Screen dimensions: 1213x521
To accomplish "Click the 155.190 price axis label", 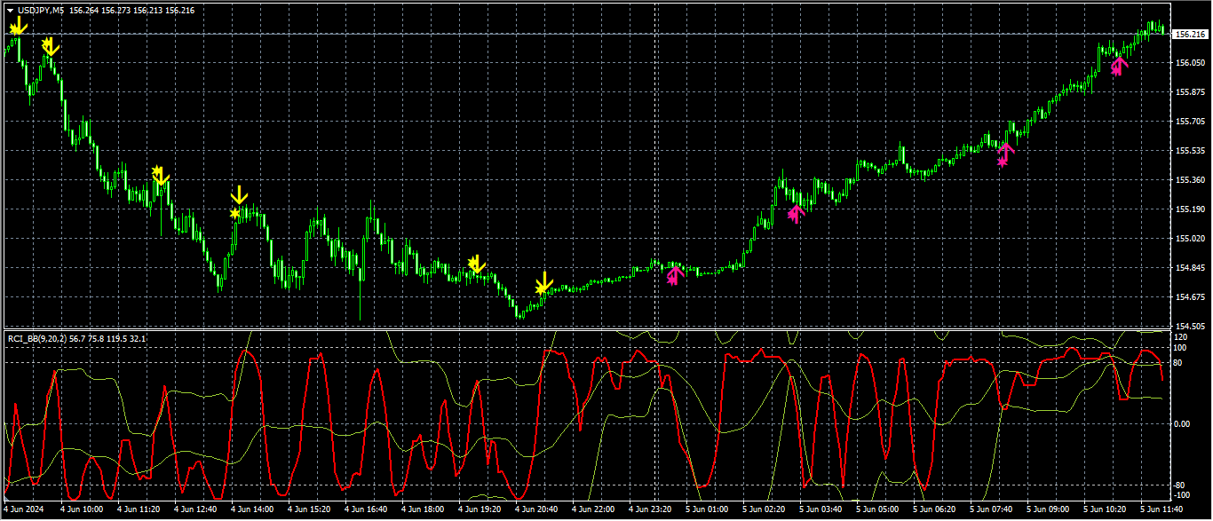I will (1189, 209).
